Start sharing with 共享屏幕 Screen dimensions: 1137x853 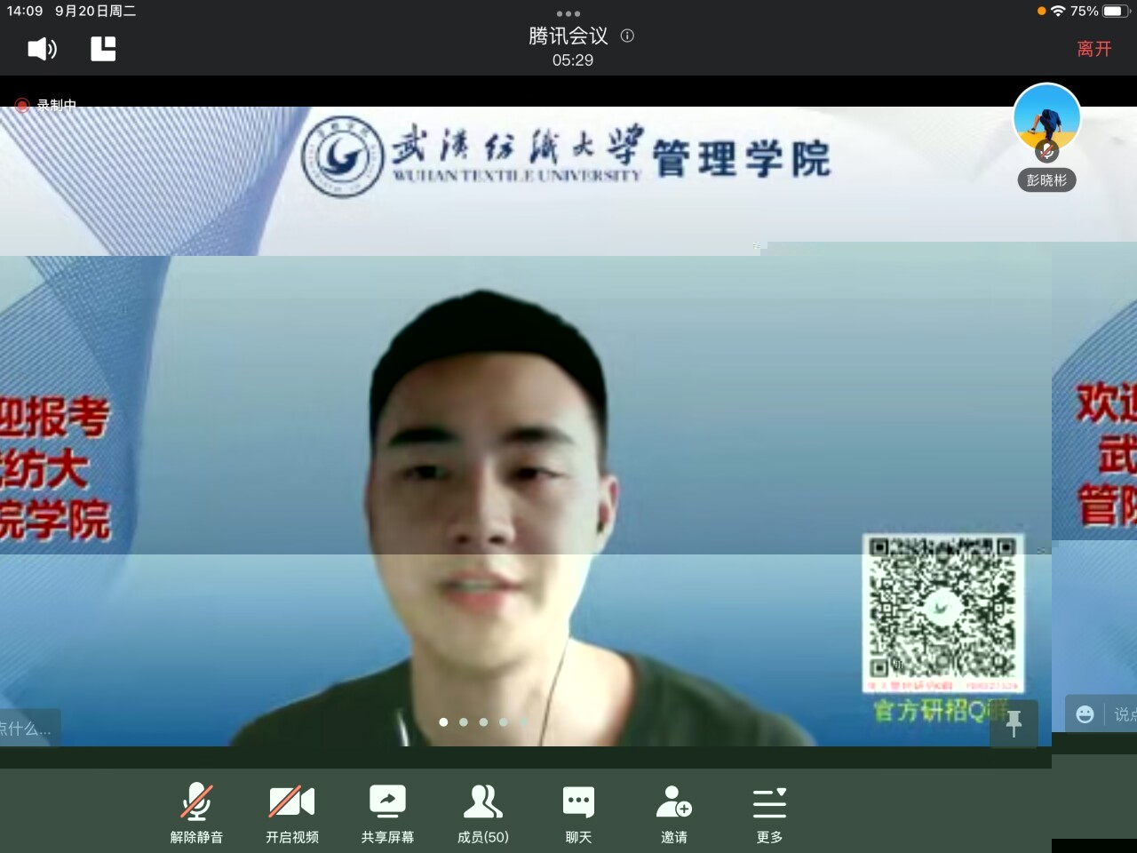click(387, 813)
